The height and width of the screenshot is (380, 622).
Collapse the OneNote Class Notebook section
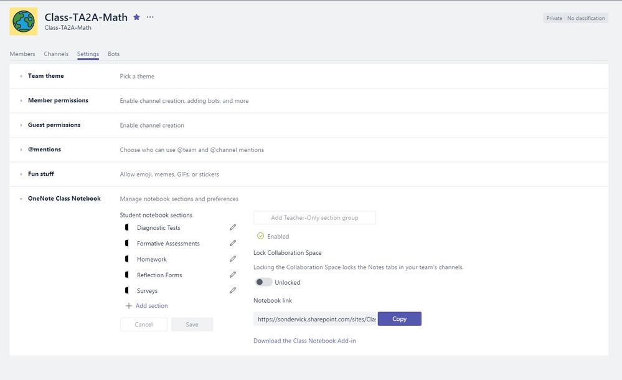pyautogui.click(x=21, y=199)
